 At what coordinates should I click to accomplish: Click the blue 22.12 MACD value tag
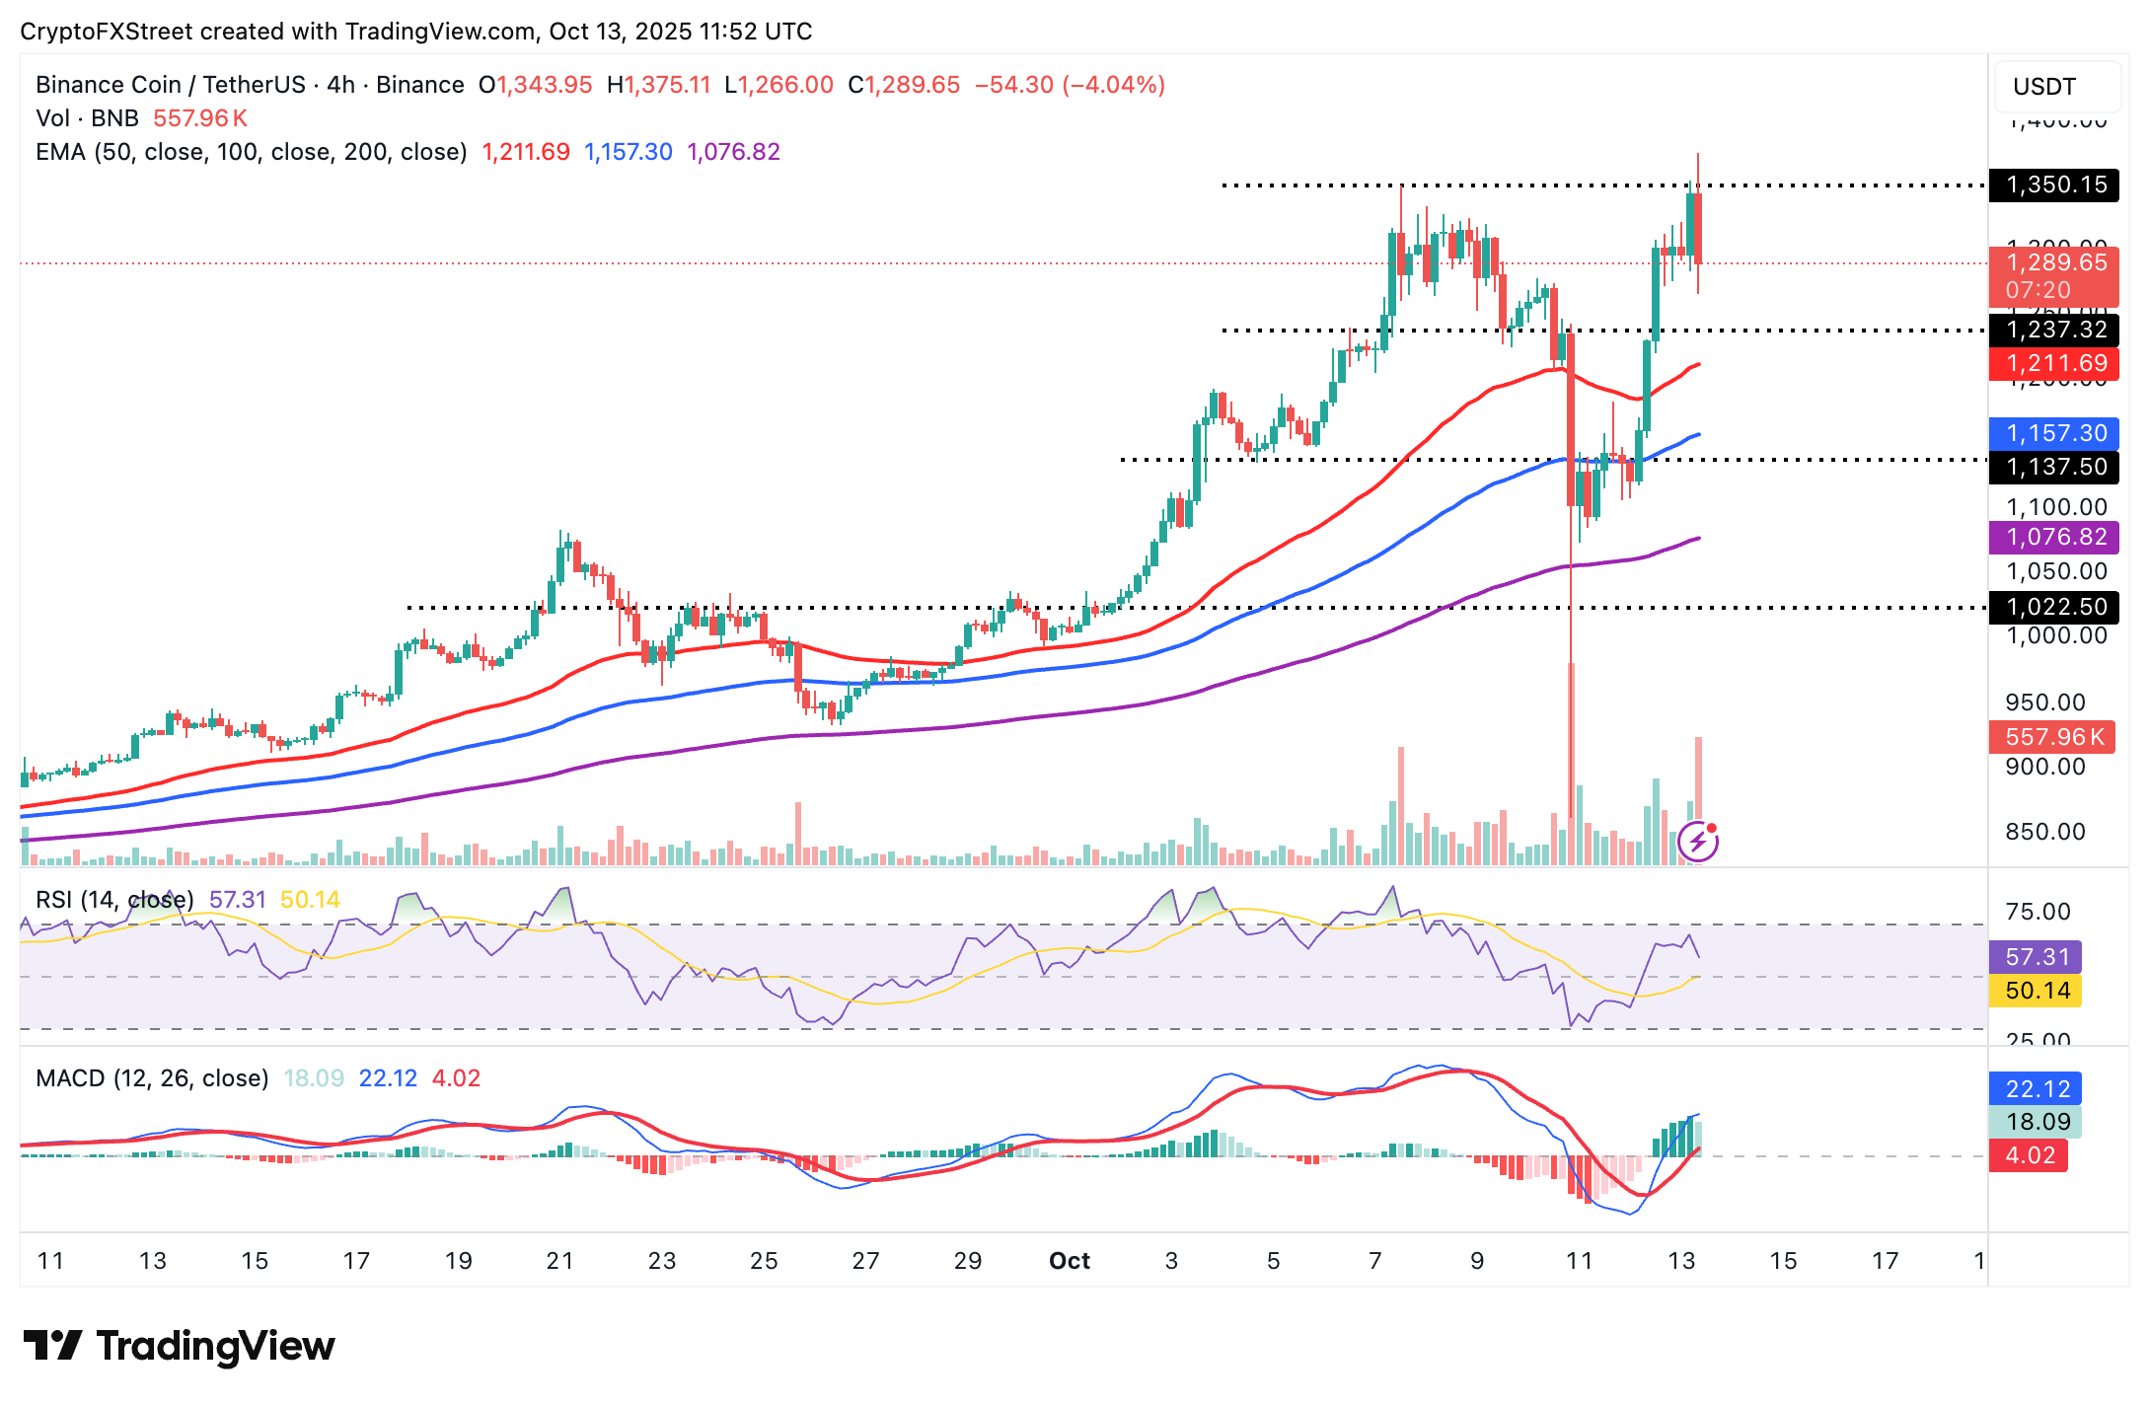click(x=2036, y=1088)
